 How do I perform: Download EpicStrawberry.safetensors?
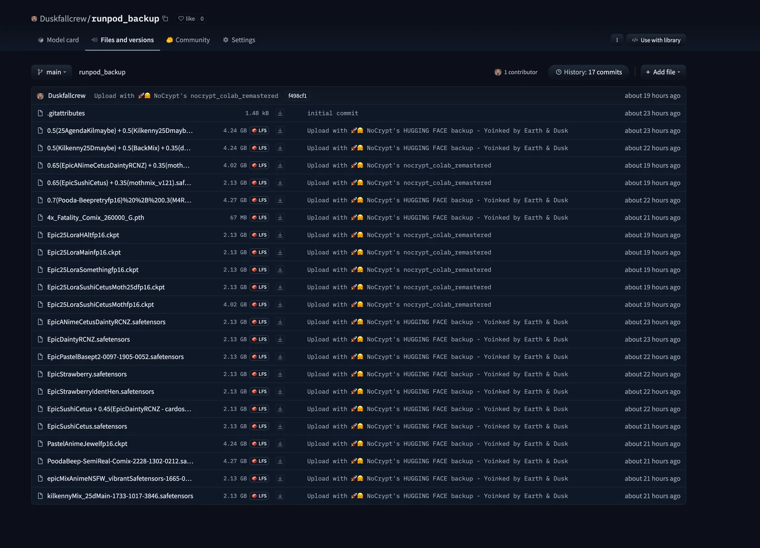coord(280,374)
